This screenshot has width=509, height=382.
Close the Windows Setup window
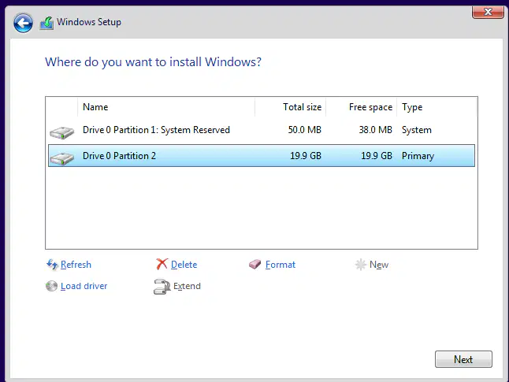[488, 12]
